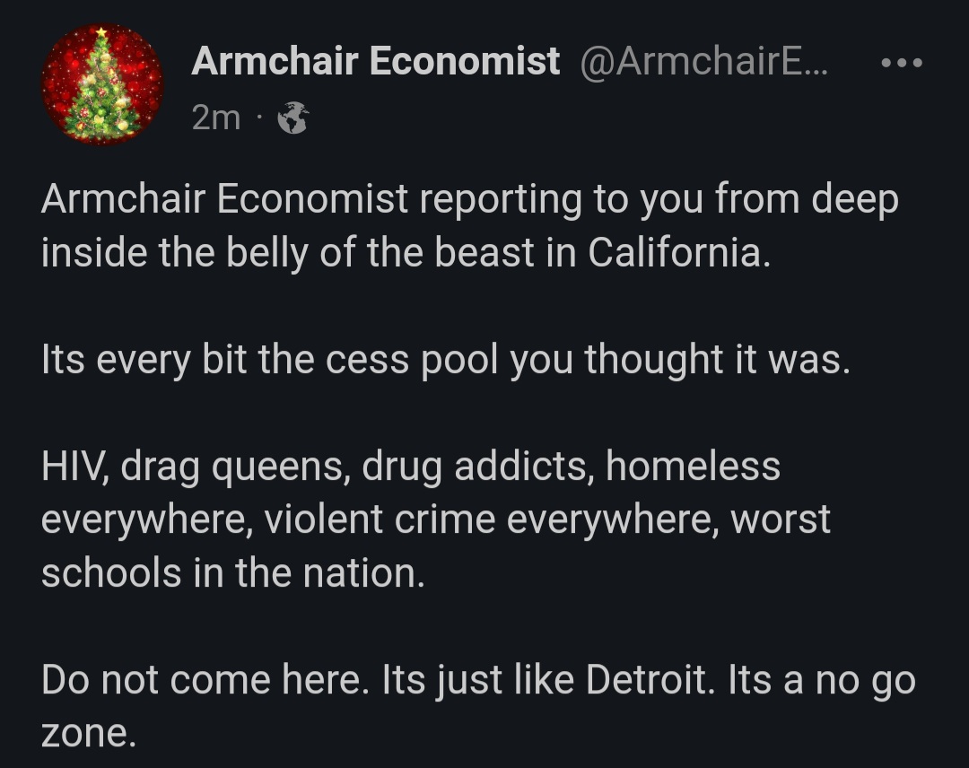Click the word 'California.' in the post
Screen dimensions: 969x768
tap(679, 253)
